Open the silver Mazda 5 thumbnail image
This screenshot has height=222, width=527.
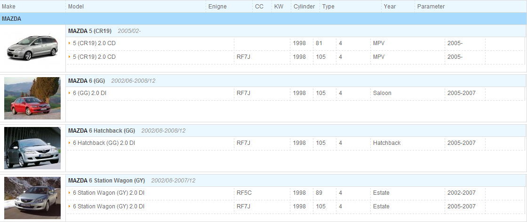coord(32,48)
